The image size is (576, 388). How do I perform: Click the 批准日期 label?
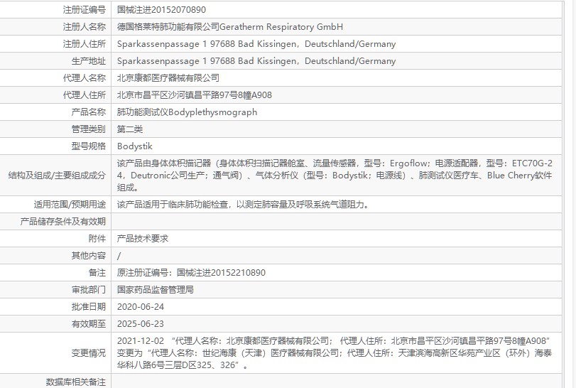coord(89,307)
